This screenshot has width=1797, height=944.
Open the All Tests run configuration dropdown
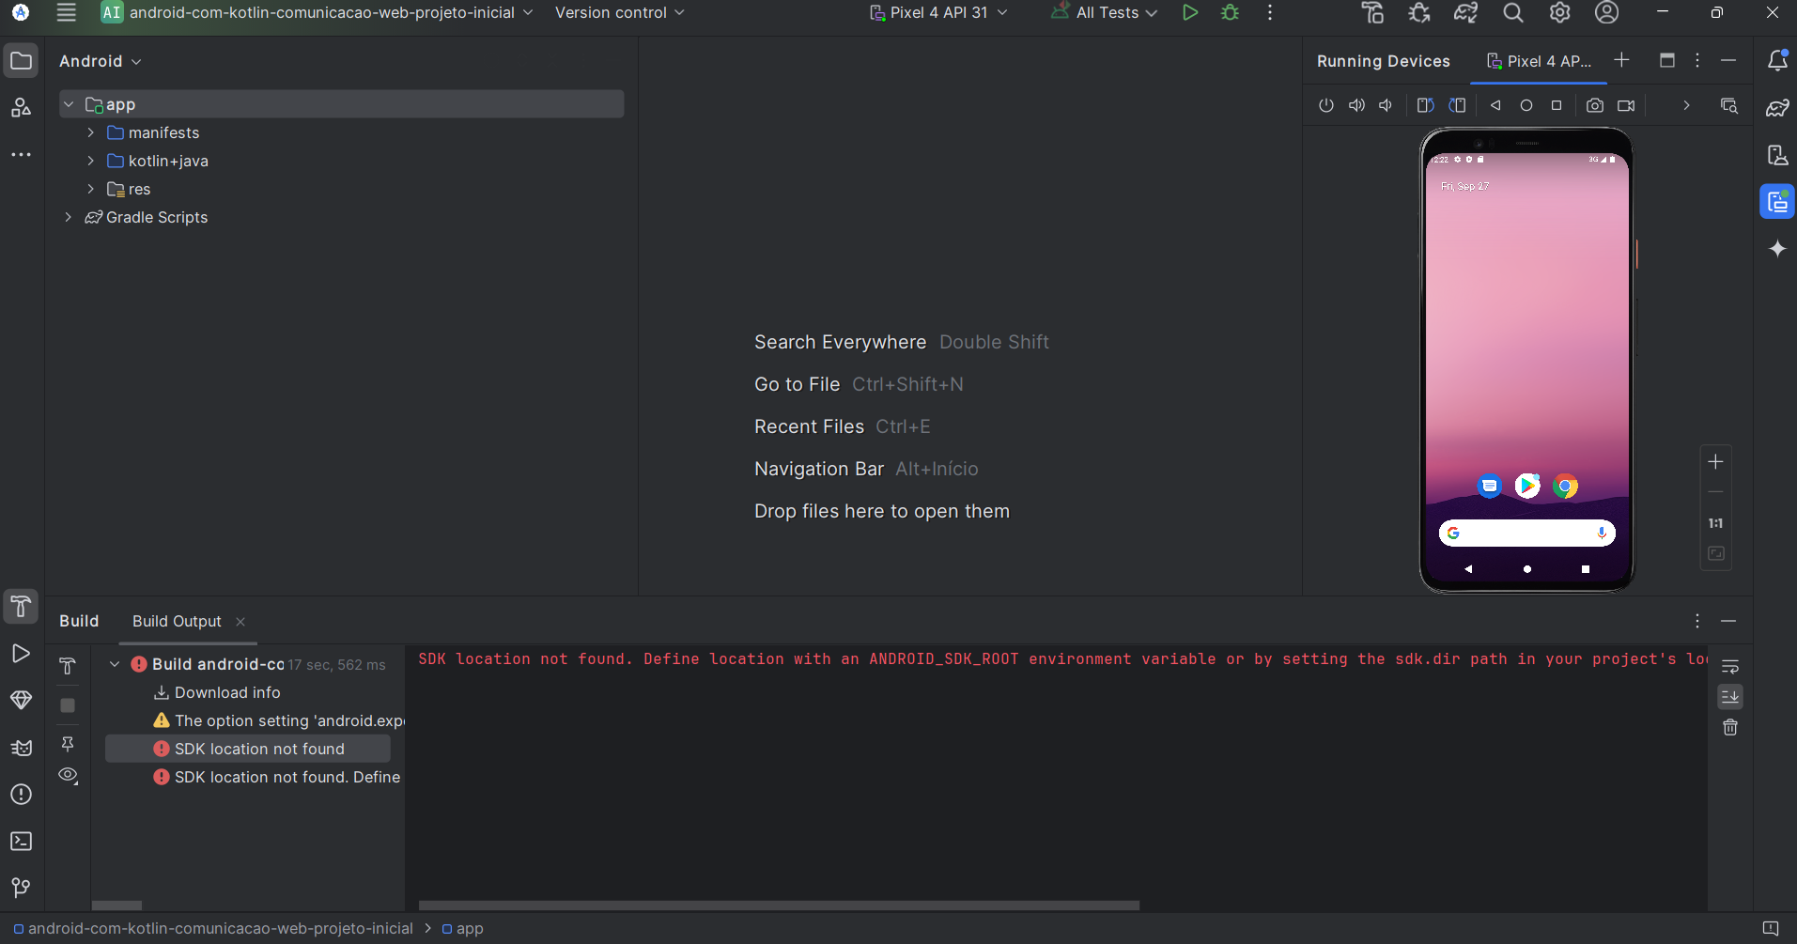coord(1104,12)
